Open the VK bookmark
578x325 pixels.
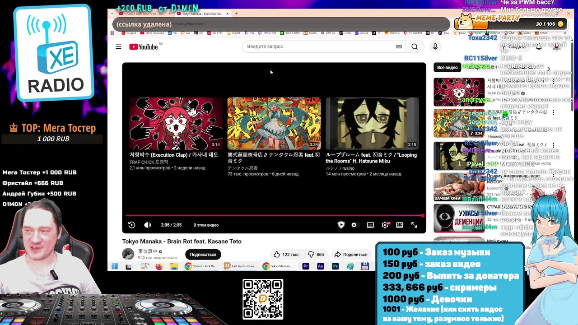(173, 33)
